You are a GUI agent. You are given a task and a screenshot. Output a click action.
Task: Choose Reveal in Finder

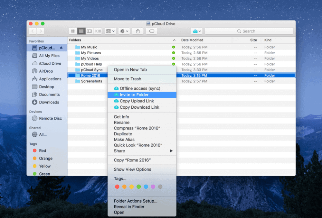point(142,207)
